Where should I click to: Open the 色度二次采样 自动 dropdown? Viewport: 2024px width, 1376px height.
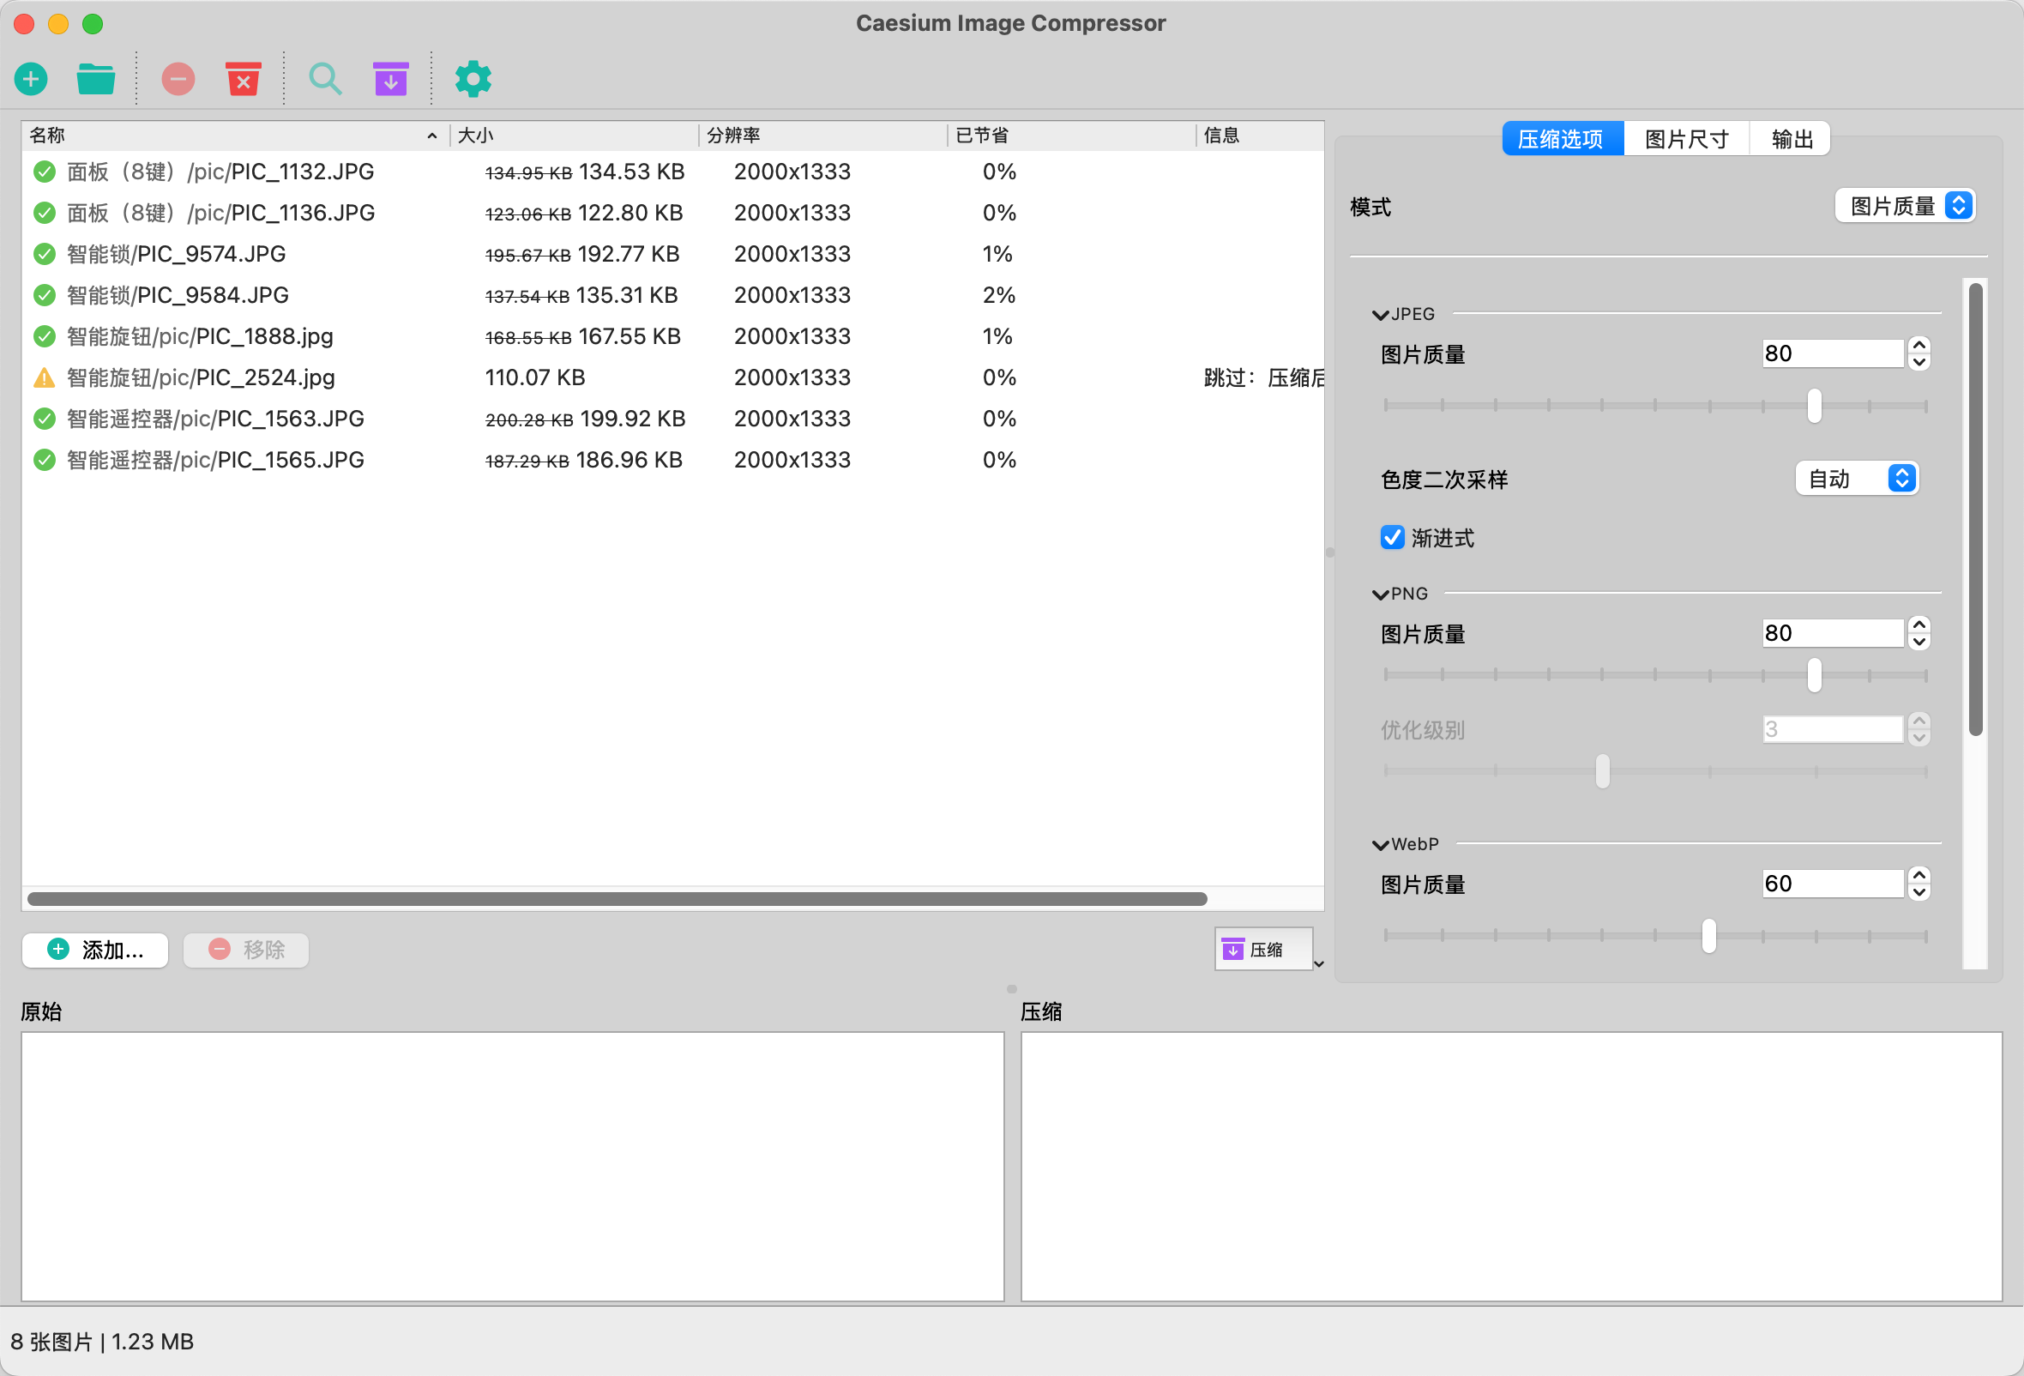(x=1857, y=478)
